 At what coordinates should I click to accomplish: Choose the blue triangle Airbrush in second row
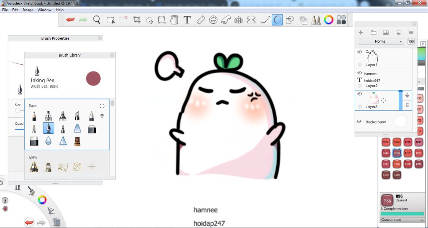point(77,128)
